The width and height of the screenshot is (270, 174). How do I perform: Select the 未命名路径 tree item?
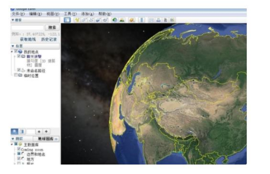pyautogui.click(x=36, y=70)
